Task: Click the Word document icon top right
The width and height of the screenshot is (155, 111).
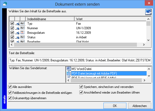Action: tap(148, 12)
